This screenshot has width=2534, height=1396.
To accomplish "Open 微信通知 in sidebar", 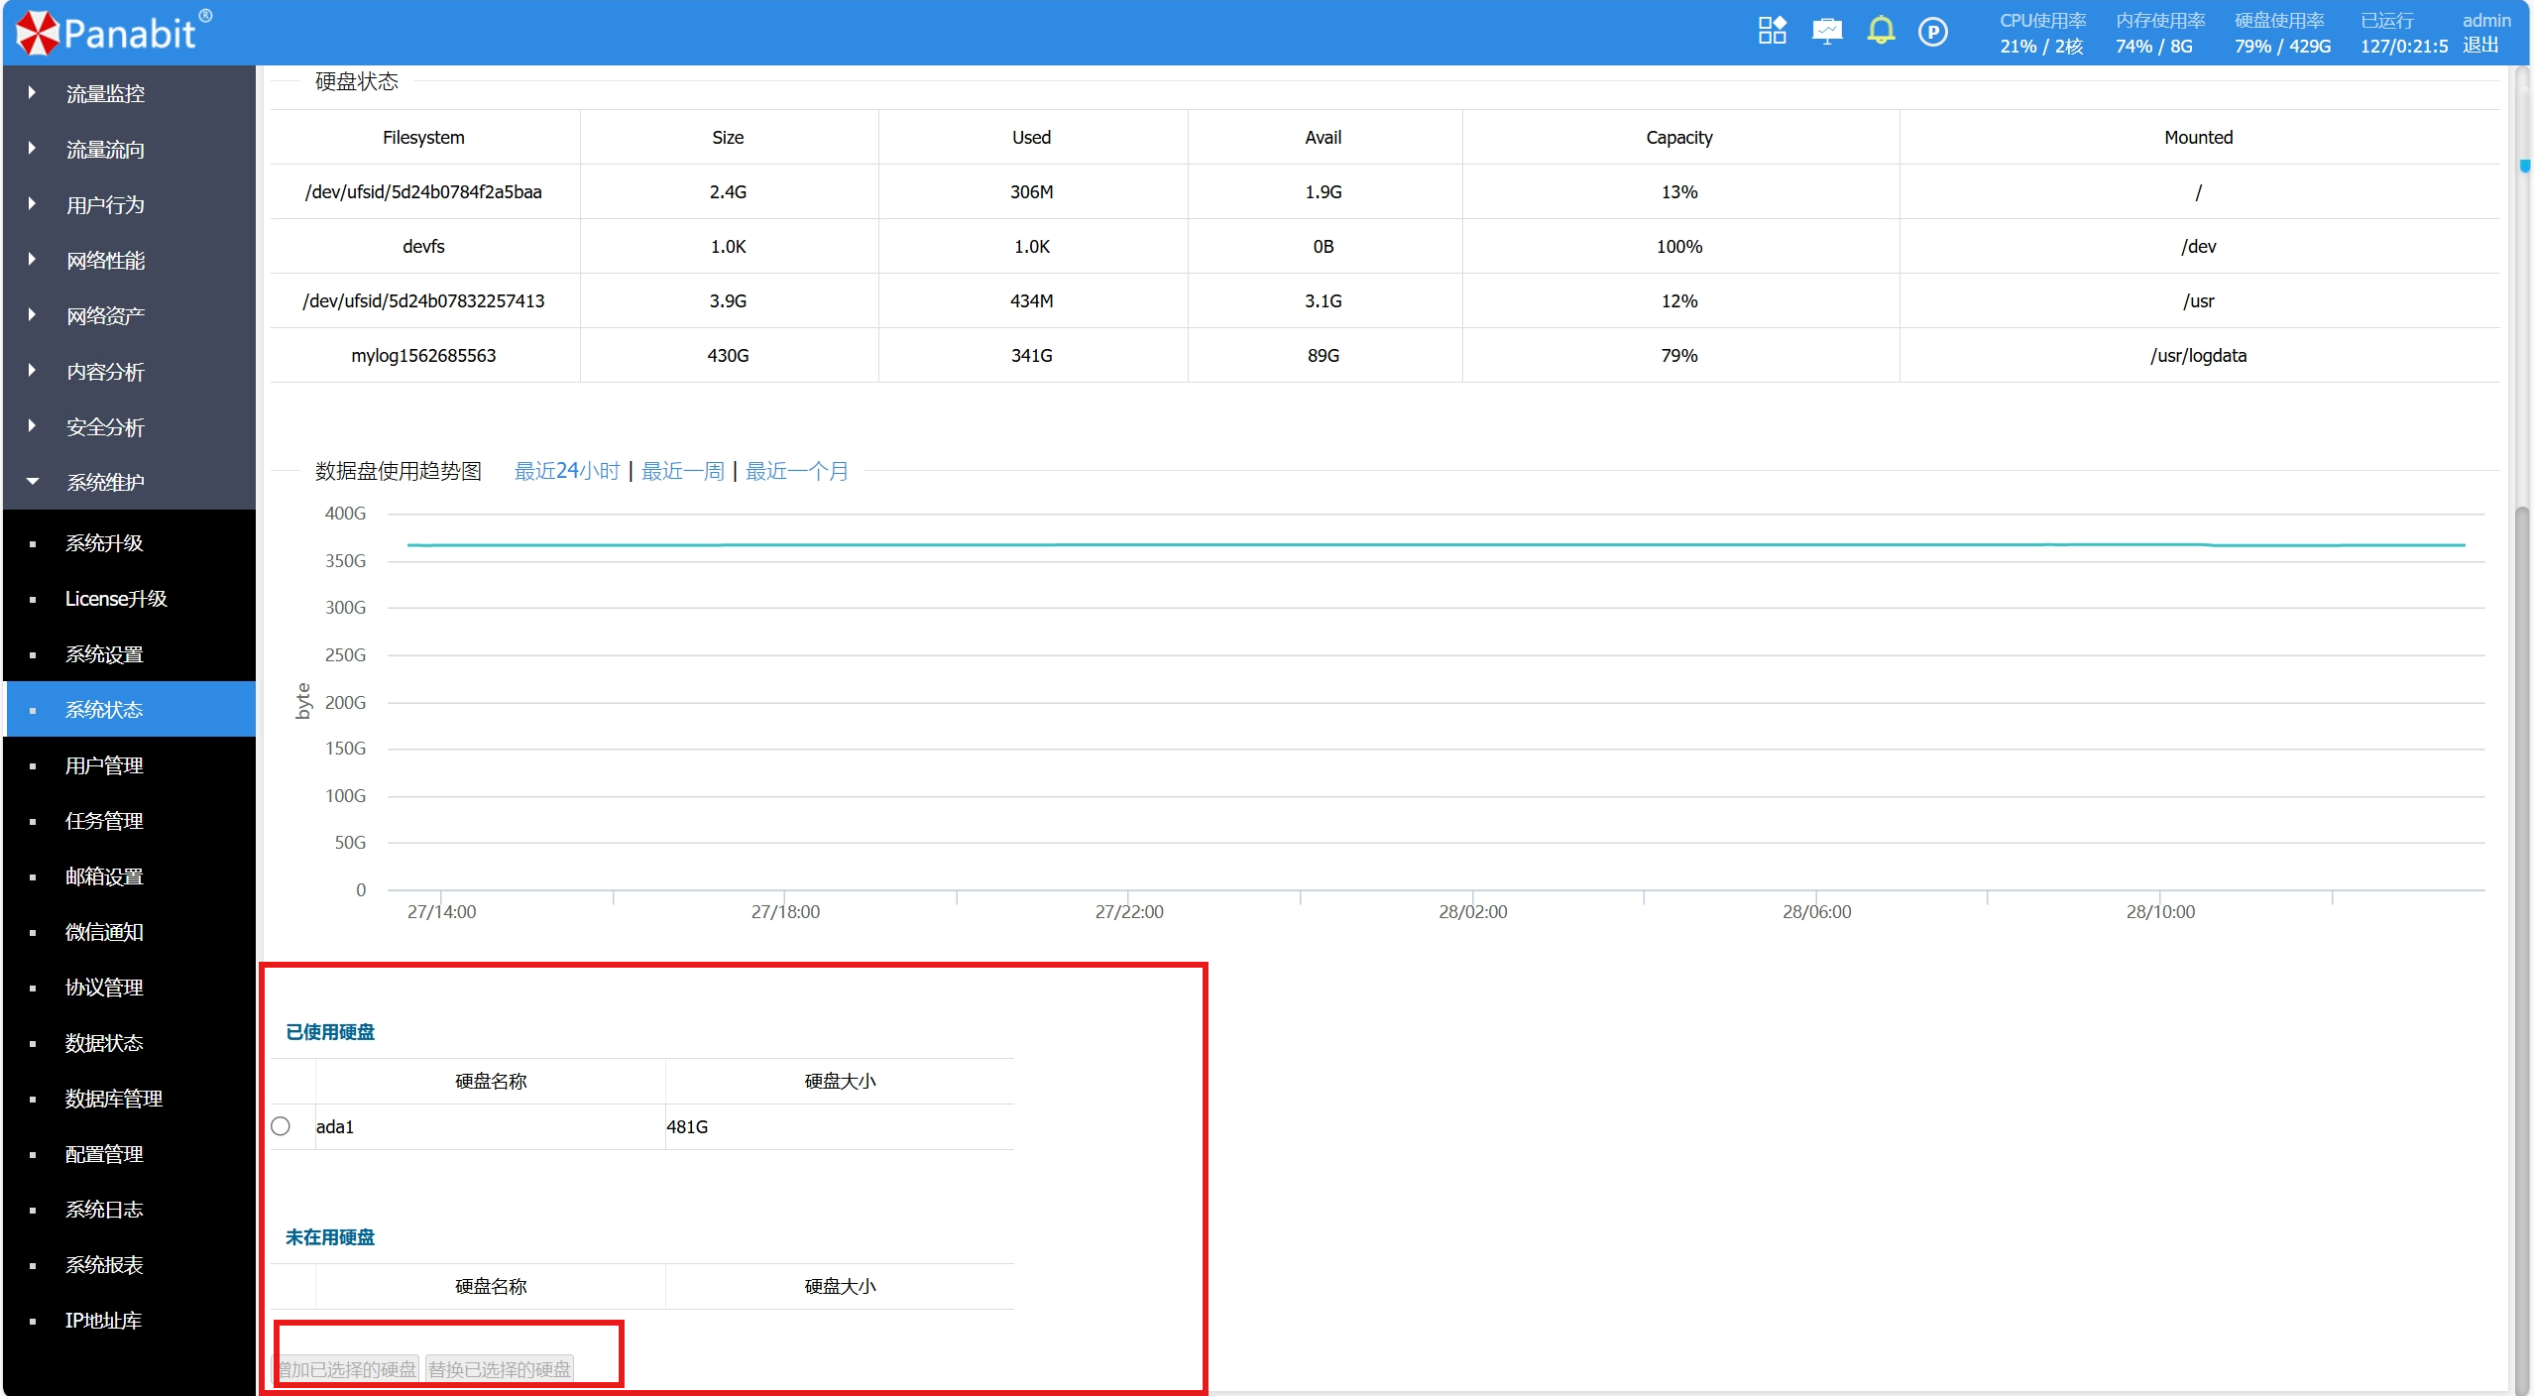I will [129, 932].
